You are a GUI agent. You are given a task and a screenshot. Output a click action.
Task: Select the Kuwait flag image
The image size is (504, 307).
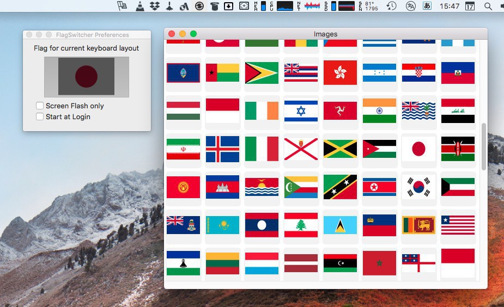coord(458,187)
